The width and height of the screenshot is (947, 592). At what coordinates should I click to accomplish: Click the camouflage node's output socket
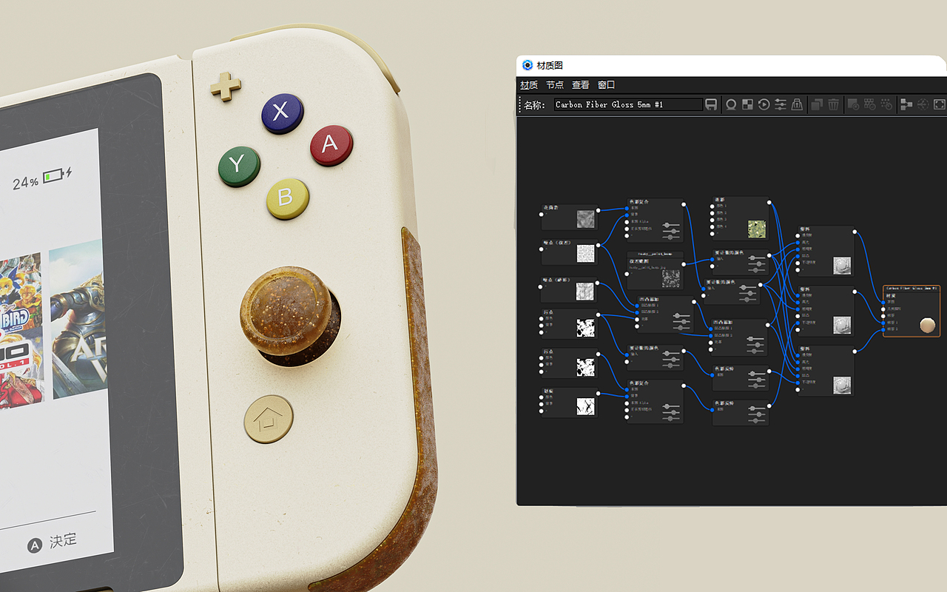tap(769, 202)
